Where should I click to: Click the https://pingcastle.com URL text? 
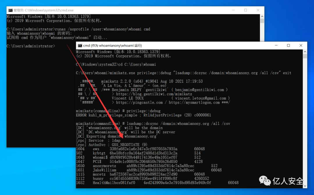tap(139, 103)
